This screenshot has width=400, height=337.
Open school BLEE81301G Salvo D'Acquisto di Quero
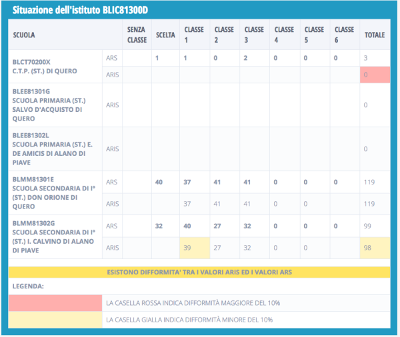click(x=48, y=105)
